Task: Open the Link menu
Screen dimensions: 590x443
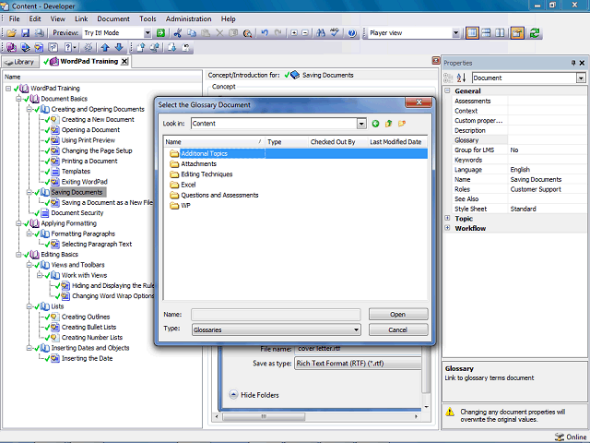Action: tap(81, 18)
